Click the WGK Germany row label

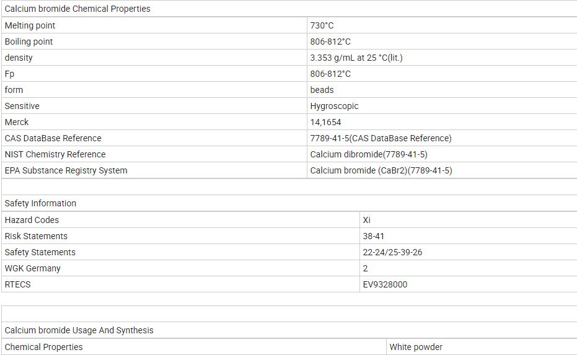(32, 268)
